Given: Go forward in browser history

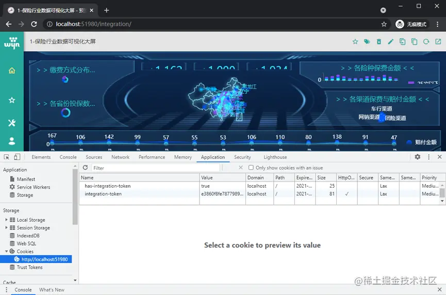Looking at the screenshot, I should click(x=21, y=24).
